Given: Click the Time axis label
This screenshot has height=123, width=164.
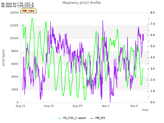Looking at the screenshot, I should click(x=145, y=110).
